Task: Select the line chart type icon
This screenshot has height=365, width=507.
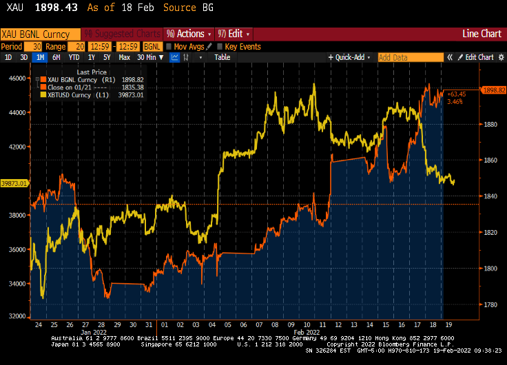Action: tap(174, 57)
